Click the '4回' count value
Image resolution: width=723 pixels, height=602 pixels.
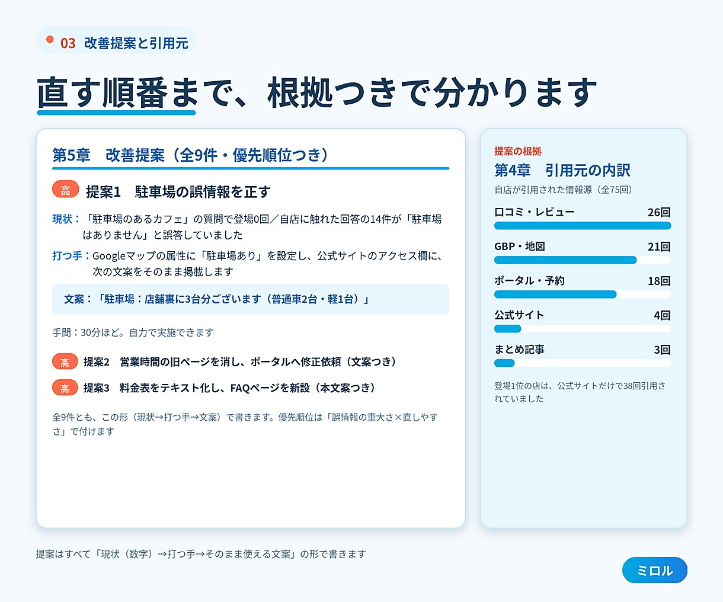[662, 315]
